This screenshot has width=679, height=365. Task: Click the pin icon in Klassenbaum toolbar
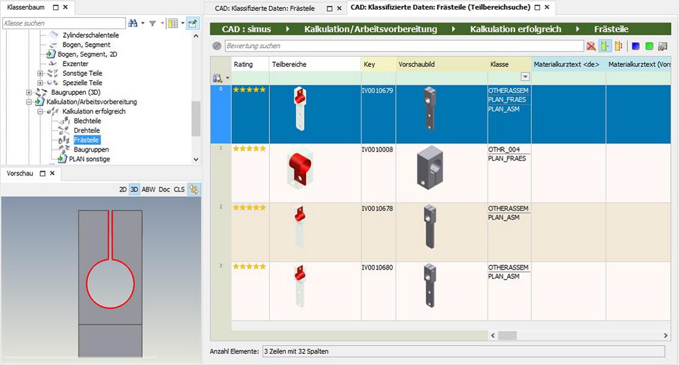pos(193,23)
